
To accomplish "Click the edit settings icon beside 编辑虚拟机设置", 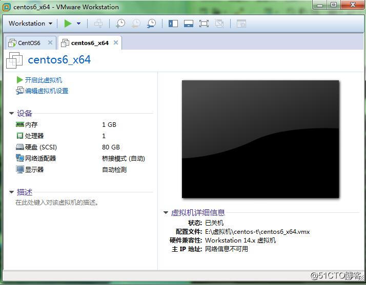I will (20, 91).
